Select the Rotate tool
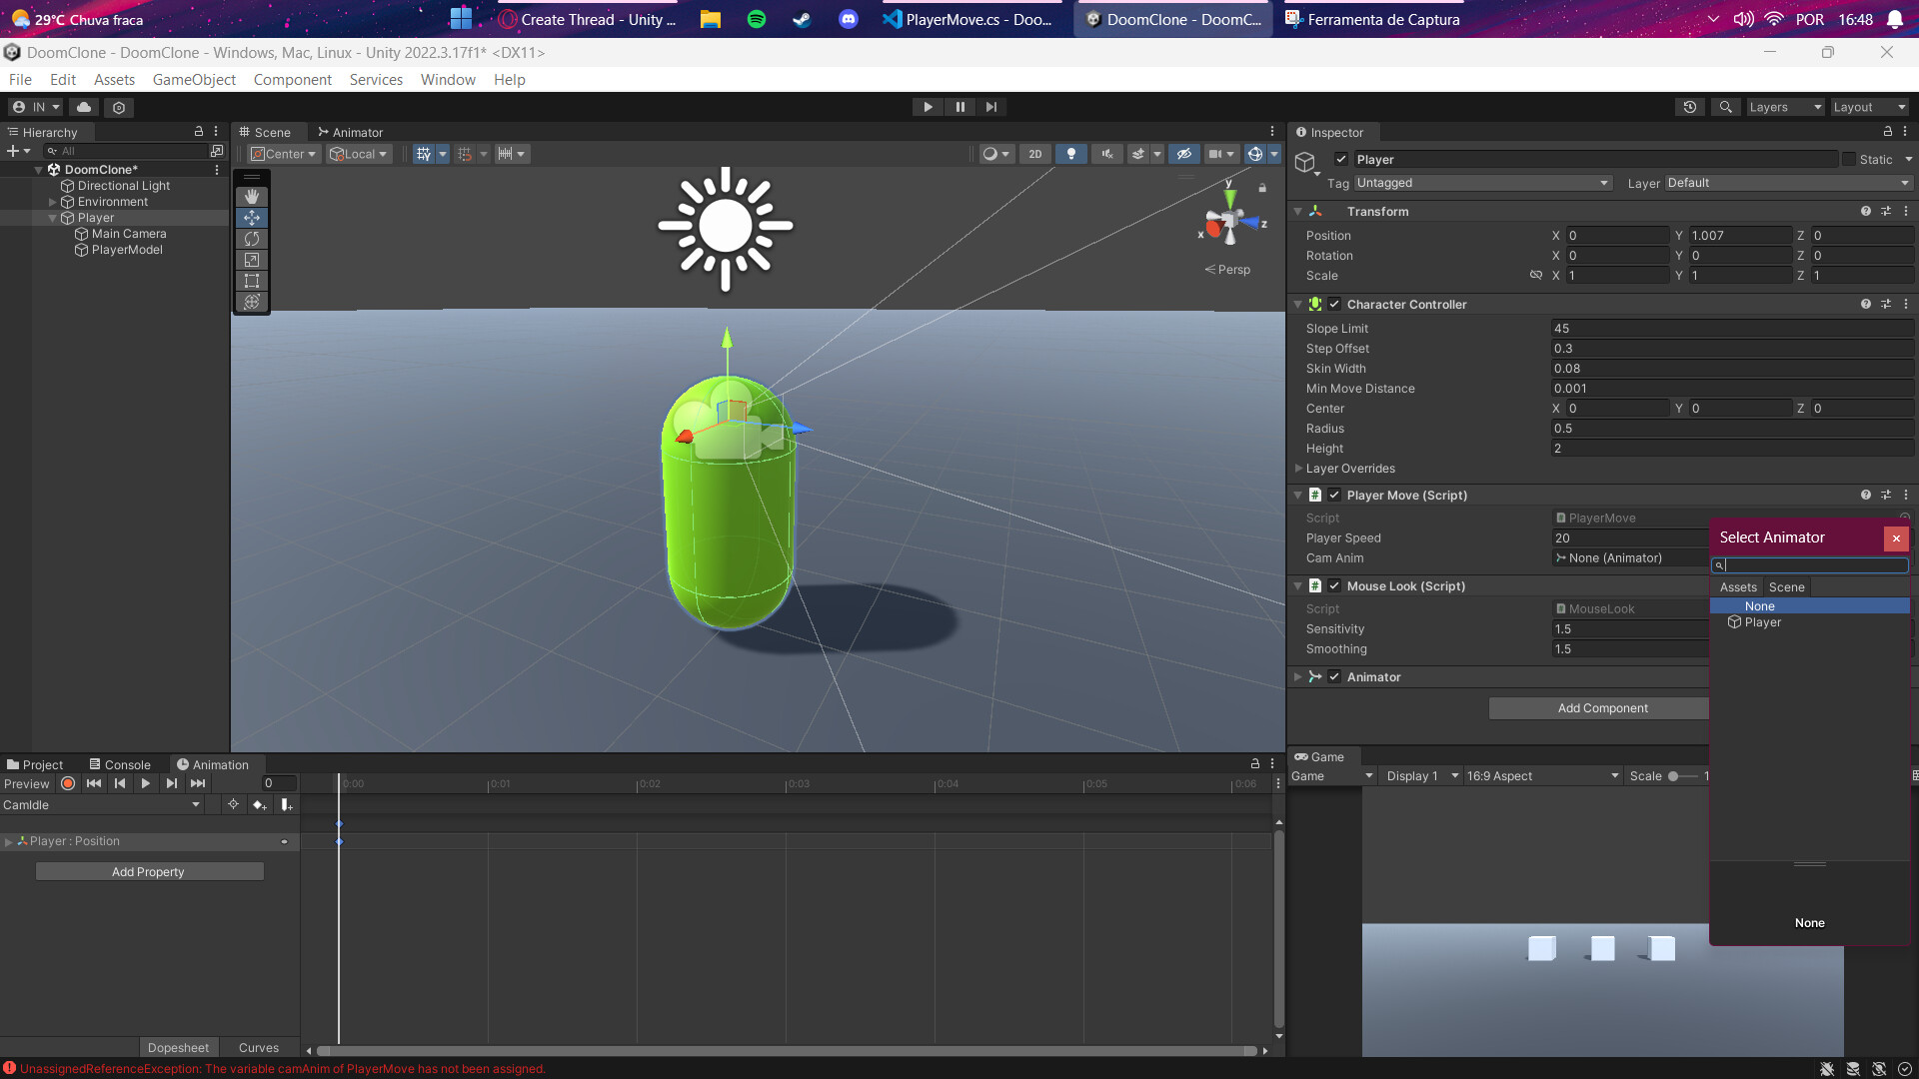Image resolution: width=1919 pixels, height=1079 pixels. (251, 239)
